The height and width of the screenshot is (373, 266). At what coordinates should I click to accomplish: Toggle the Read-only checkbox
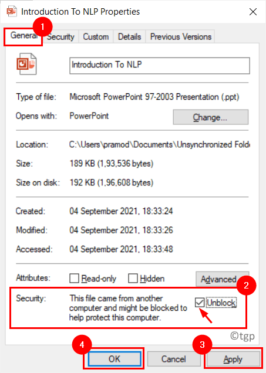tap(74, 278)
